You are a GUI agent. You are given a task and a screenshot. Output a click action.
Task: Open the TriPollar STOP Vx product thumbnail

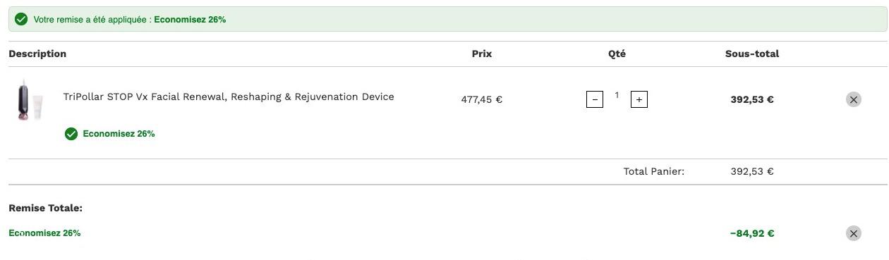coord(30,99)
